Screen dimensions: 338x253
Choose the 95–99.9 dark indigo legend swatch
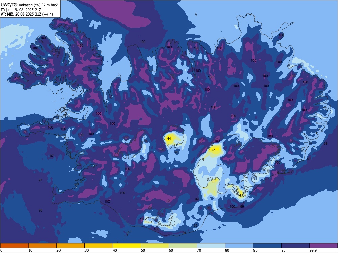295,246
